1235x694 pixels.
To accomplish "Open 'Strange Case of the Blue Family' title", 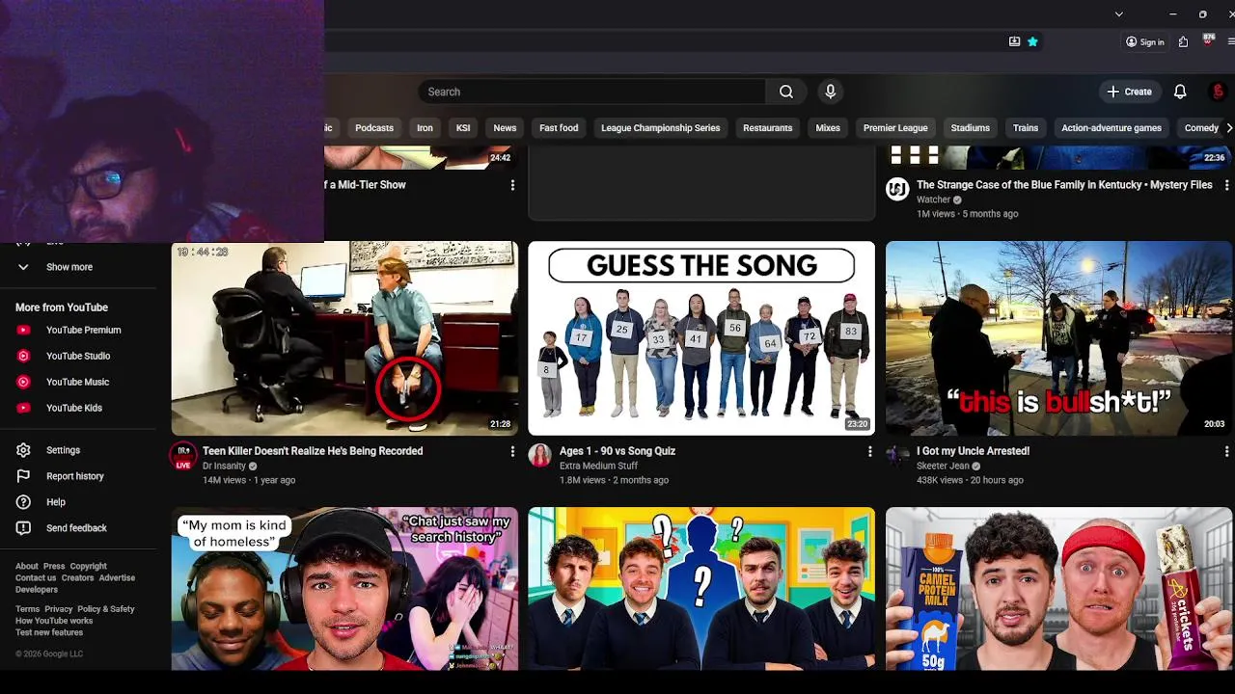I will click(1064, 185).
